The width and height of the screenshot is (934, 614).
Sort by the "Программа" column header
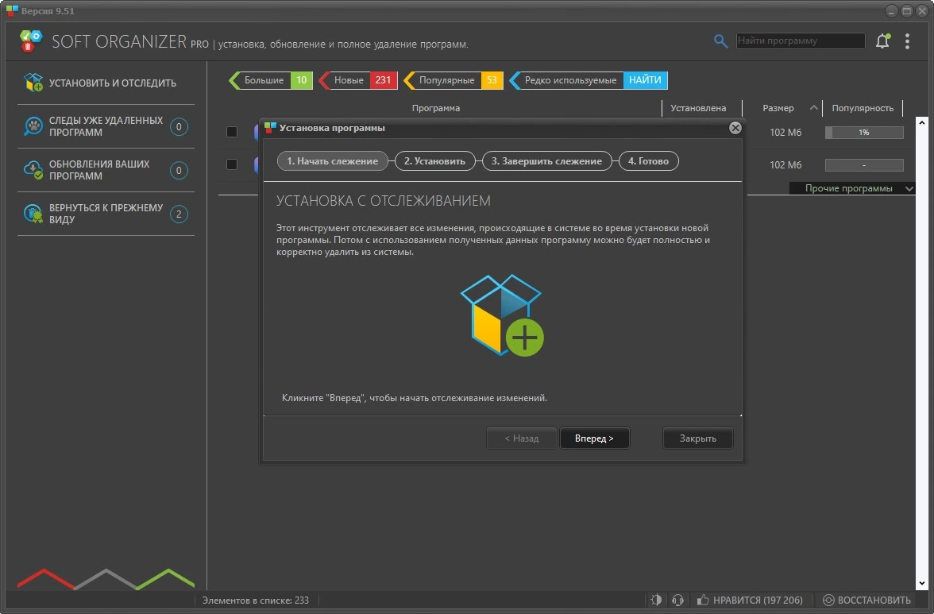tap(436, 108)
